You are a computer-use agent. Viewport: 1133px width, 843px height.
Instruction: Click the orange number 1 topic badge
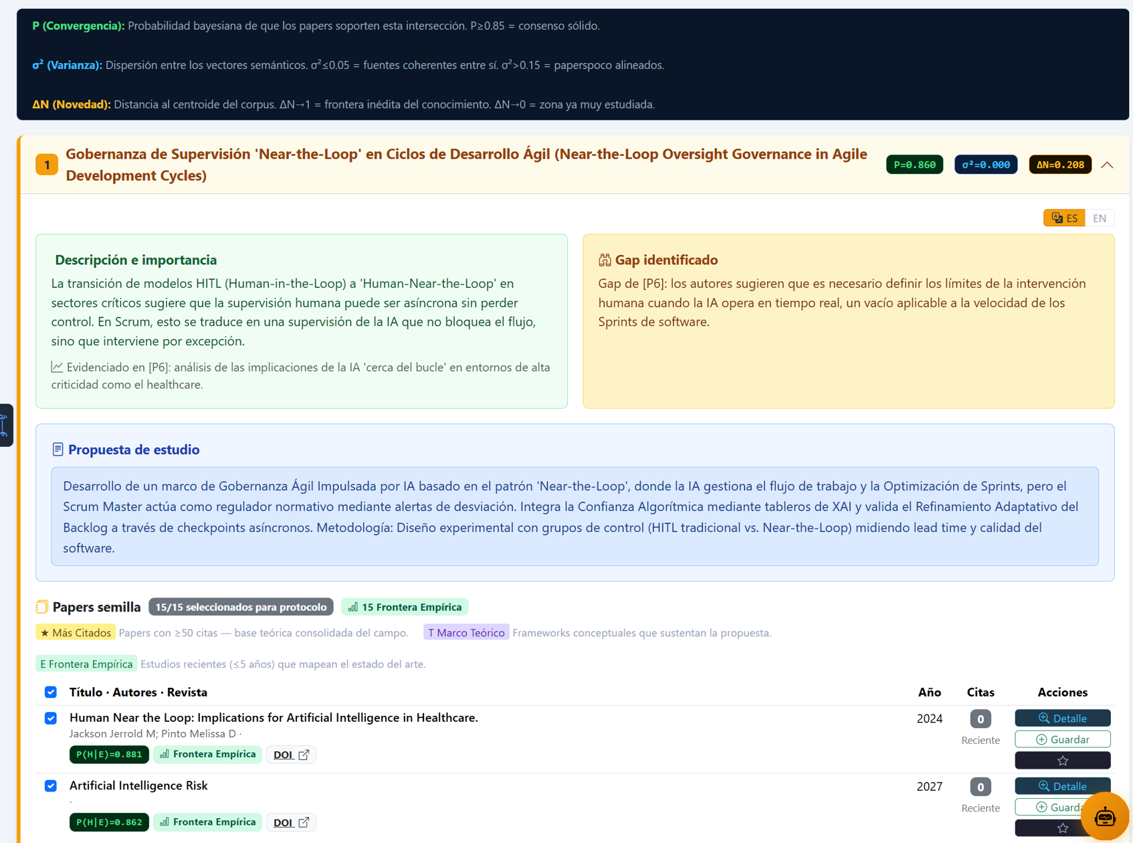47,165
